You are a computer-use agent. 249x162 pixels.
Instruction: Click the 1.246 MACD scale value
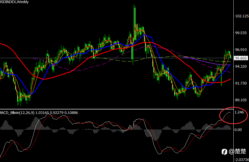click(239, 112)
